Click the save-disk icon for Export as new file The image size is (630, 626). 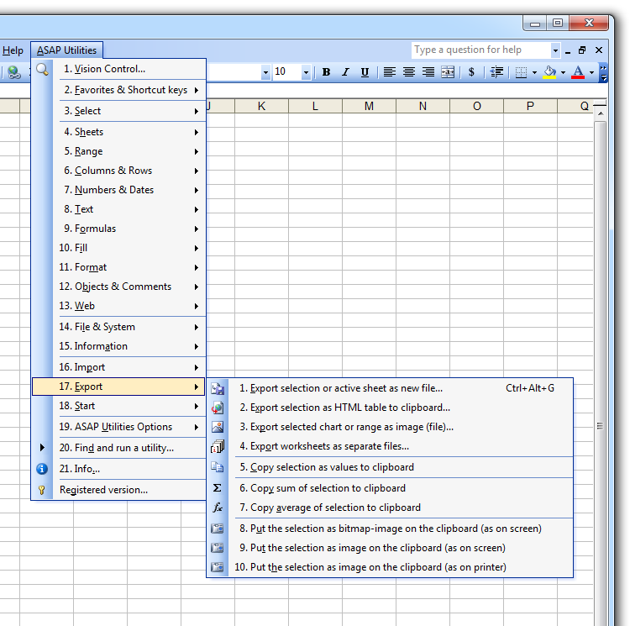click(x=218, y=388)
